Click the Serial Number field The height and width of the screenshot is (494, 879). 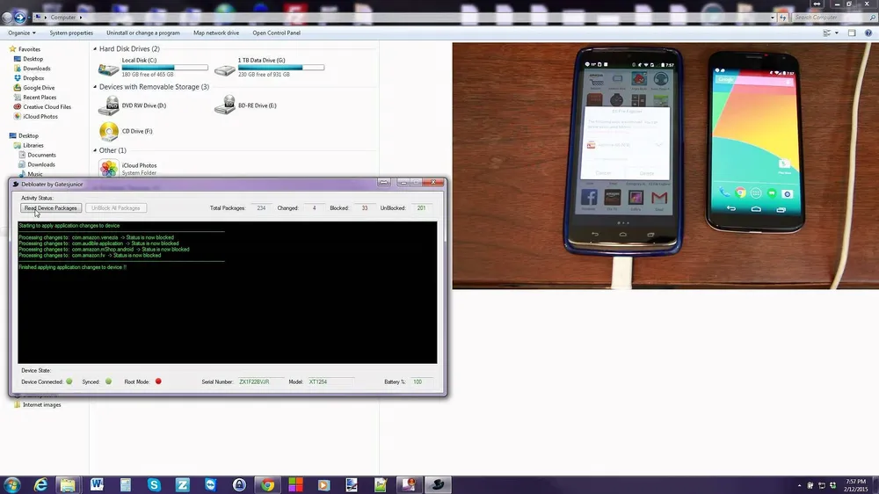click(260, 381)
